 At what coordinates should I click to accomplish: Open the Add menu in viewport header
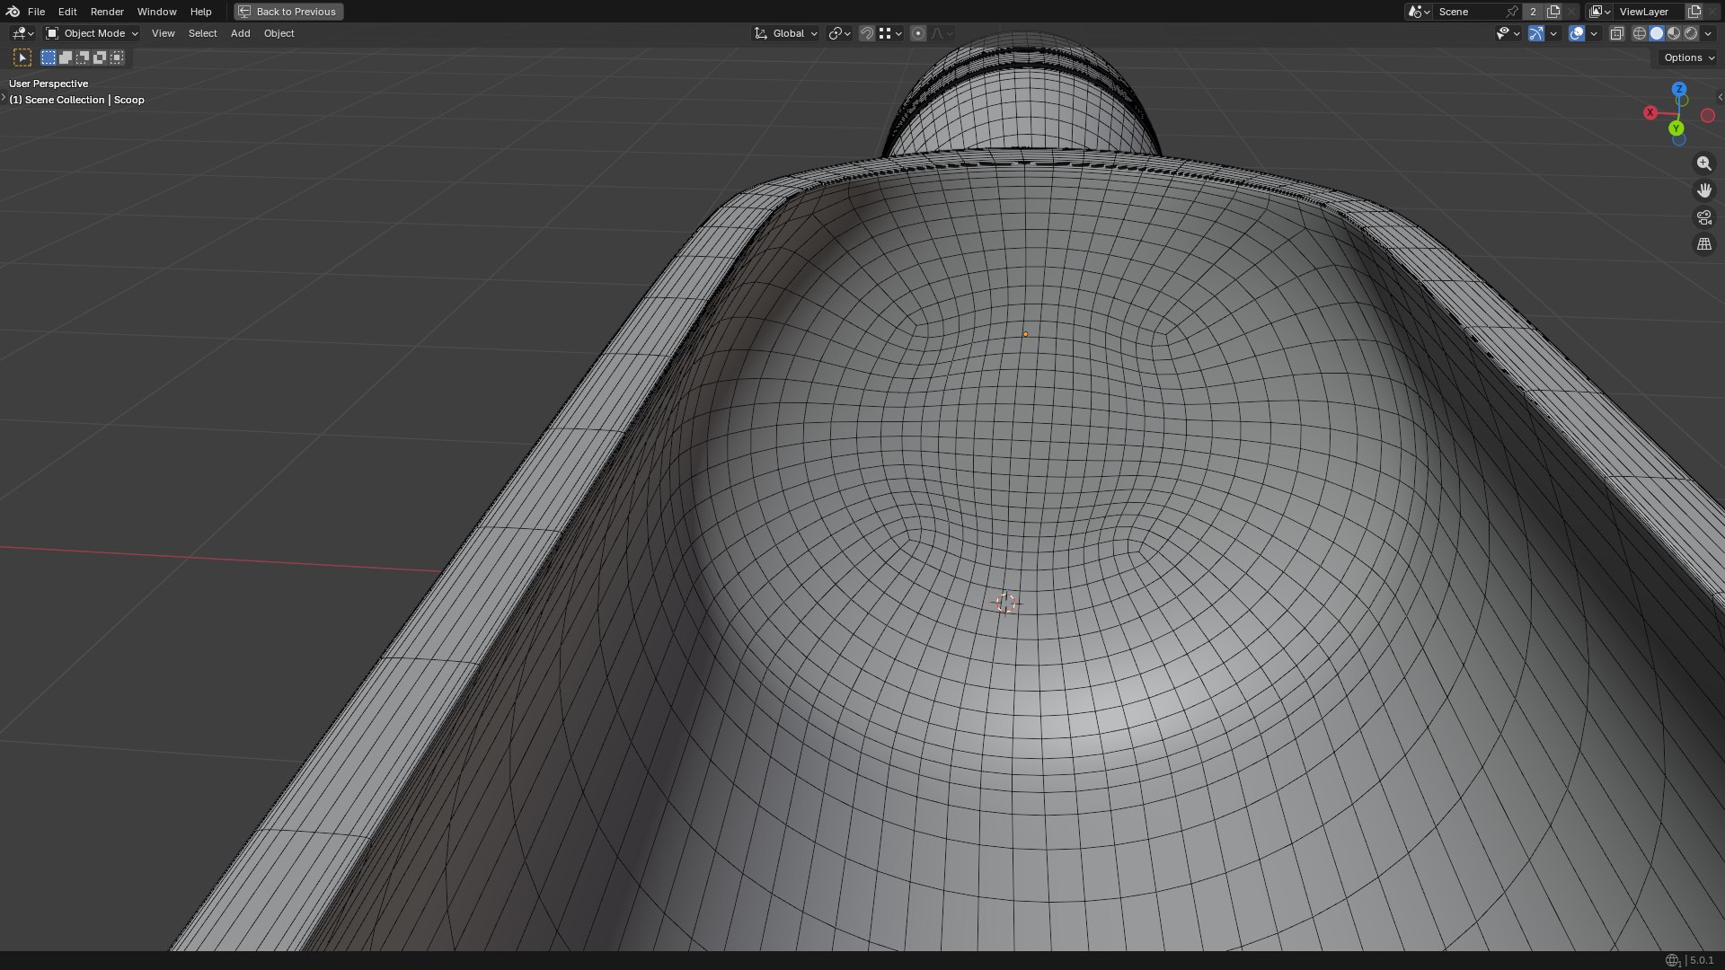(240, 33)
